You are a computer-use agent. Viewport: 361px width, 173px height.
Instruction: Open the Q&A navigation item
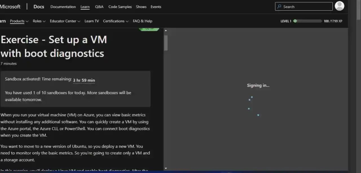tap(99, 7)
